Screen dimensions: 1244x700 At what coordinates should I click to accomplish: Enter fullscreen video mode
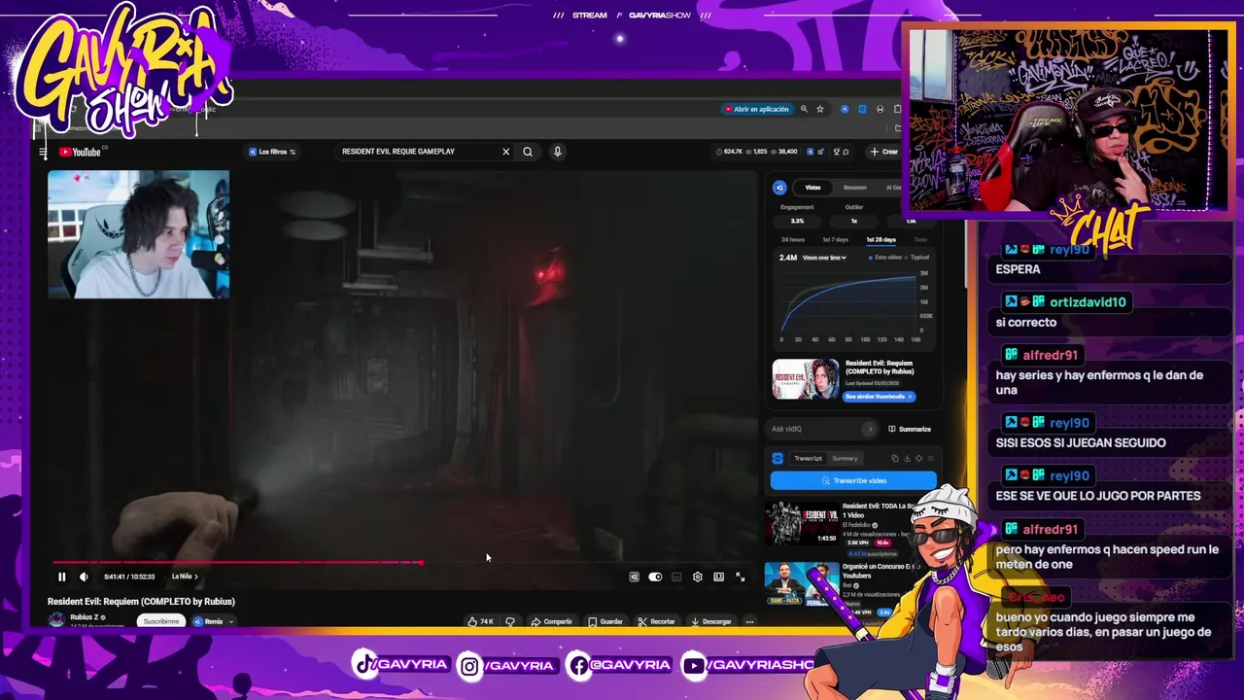[740, 577]
